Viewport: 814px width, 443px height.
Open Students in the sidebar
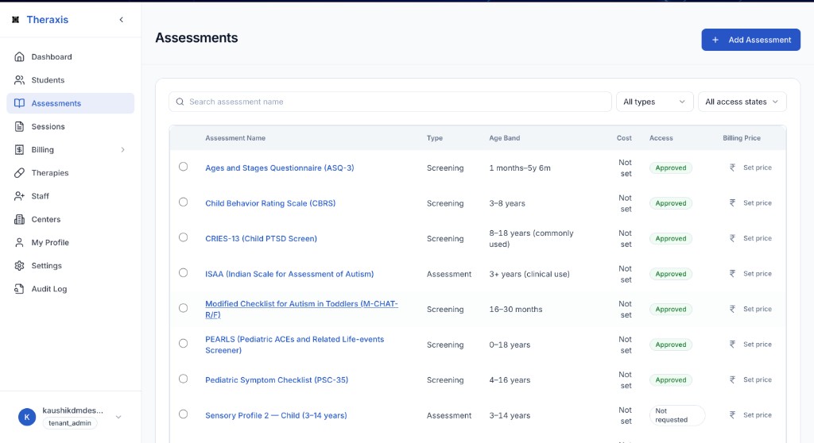pyautogui.click(x=71, y=80)
